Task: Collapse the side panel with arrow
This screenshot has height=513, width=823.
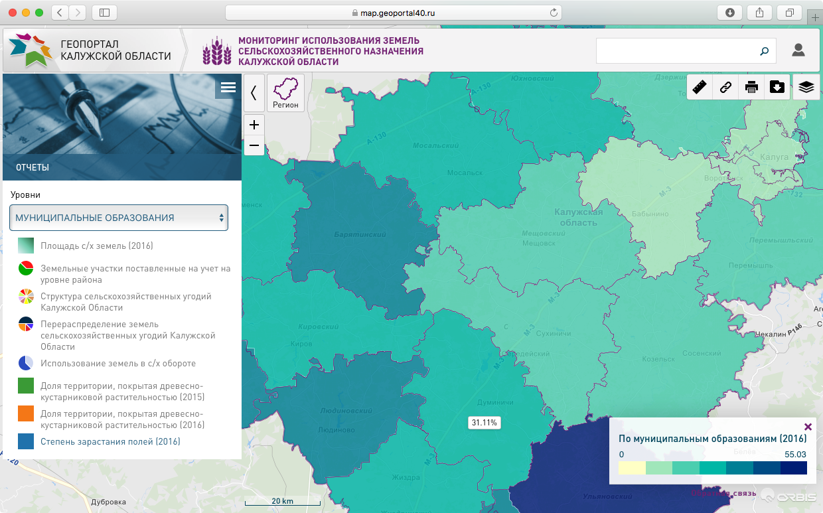Action: 254,93
